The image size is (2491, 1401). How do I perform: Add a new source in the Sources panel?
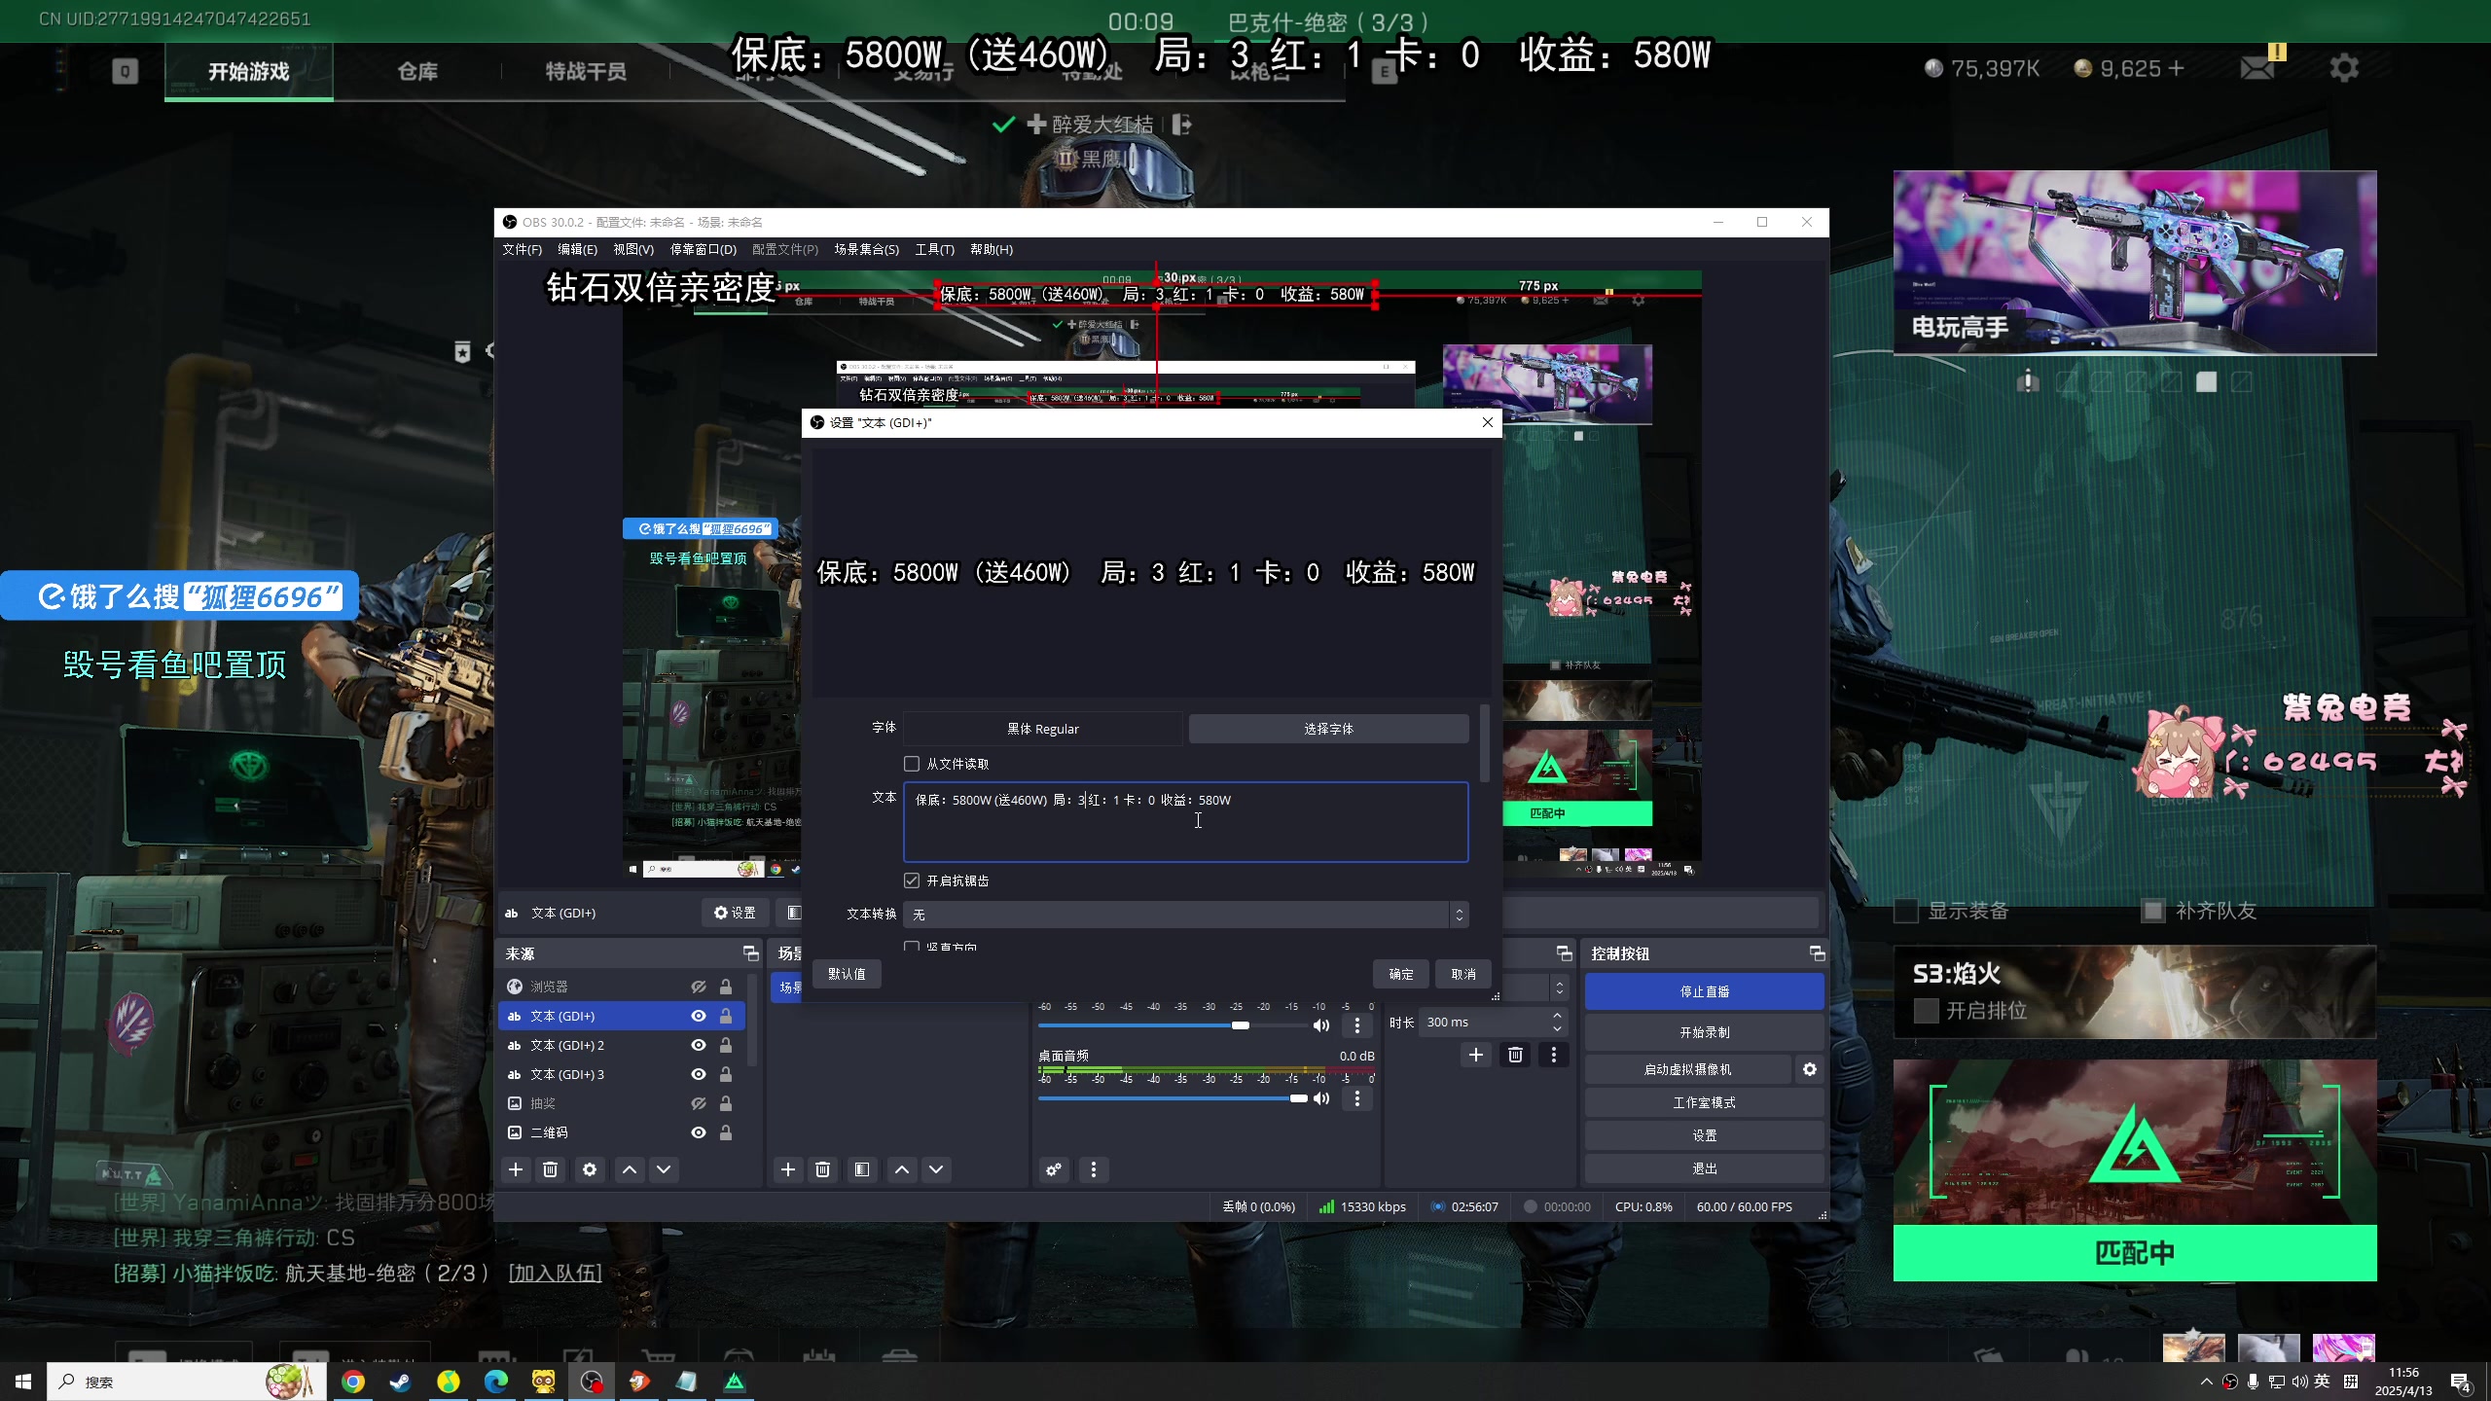(516, 1169)
